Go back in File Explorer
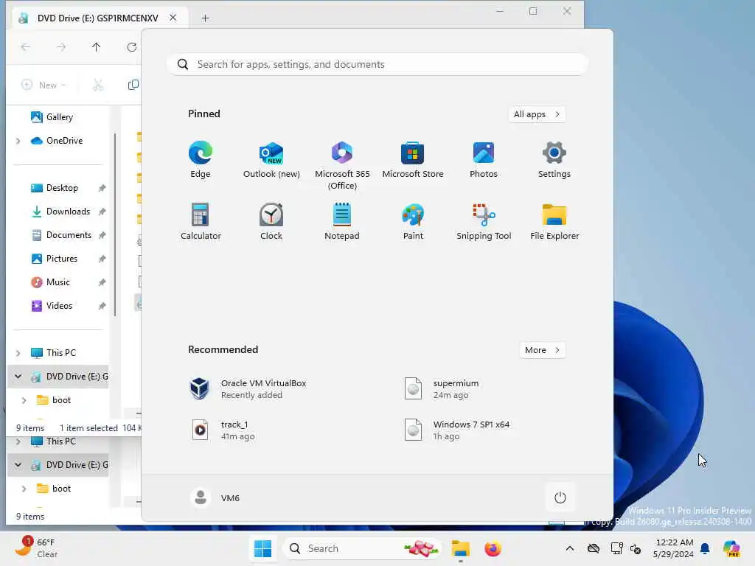Screen dimensions: 755x566 pos(26,47)
